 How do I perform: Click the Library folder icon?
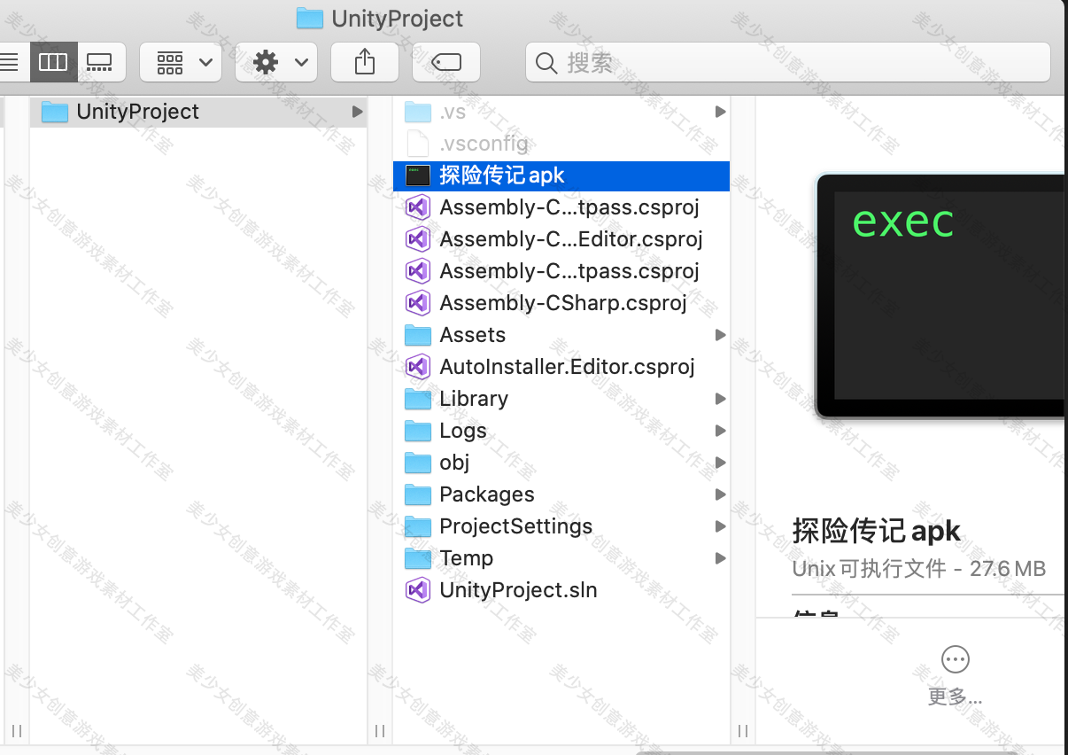(418, 399)
